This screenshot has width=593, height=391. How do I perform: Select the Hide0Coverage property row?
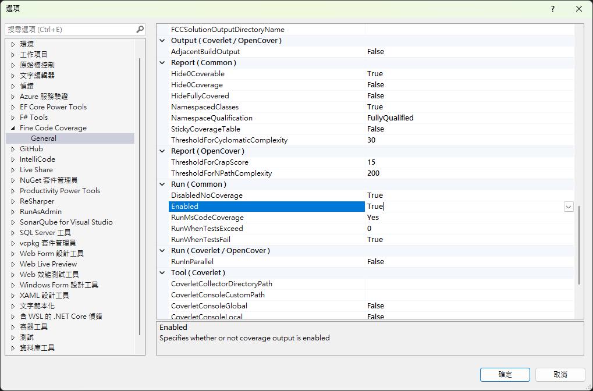(197, 85)
